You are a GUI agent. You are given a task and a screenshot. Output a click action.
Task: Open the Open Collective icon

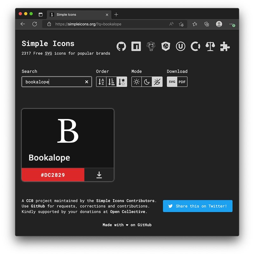[195, 46]
